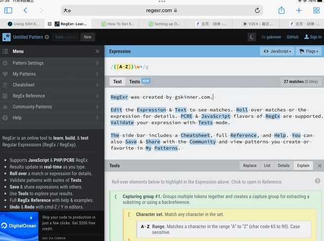Show Safari tab overview grid
Viewport: 324px width, 241px height.
coord(316,10)
